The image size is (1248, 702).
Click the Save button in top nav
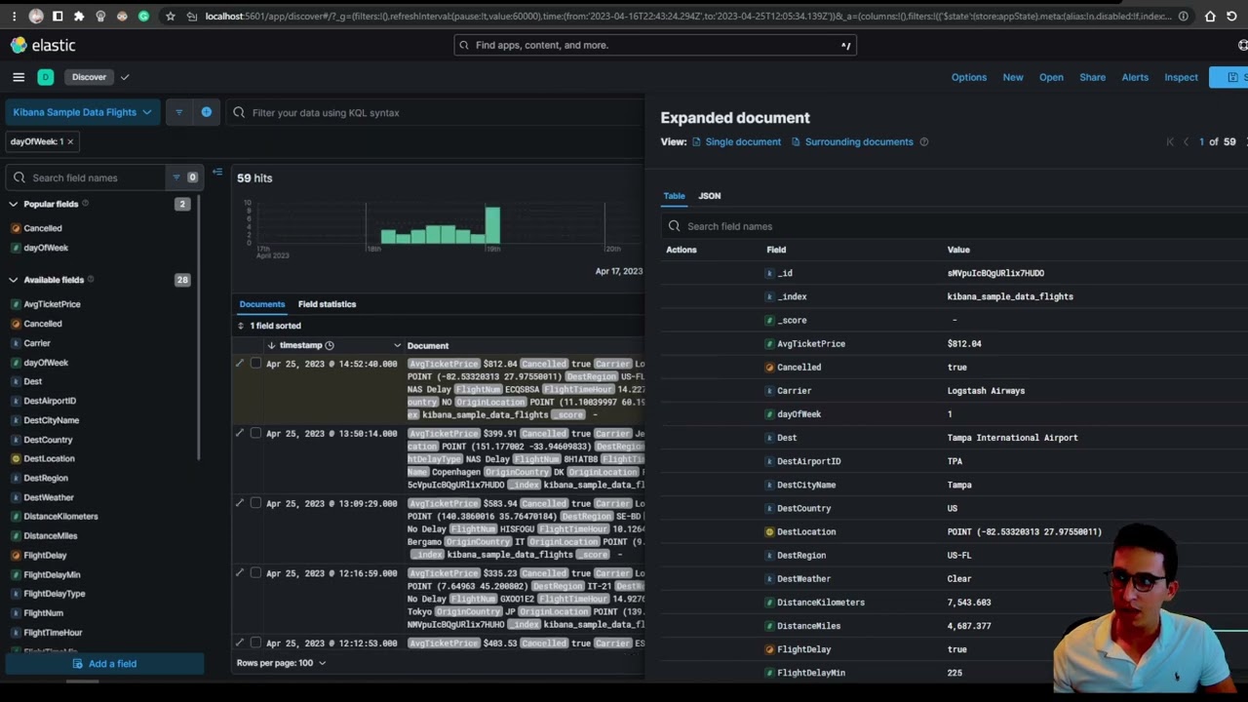point(1229,77)
